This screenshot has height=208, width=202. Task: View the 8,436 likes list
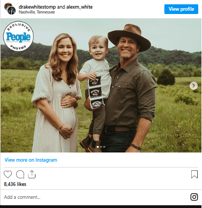tap(15, 184)
